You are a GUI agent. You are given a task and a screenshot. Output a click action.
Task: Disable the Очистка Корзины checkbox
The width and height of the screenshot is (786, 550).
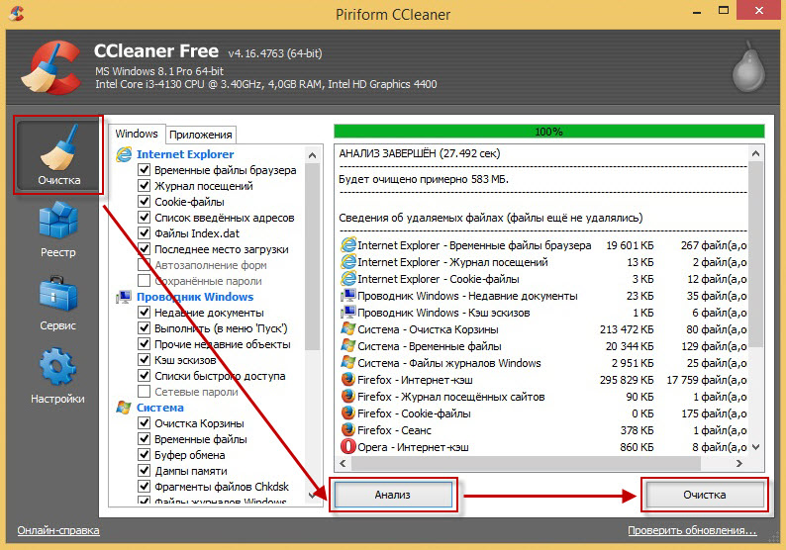145,423
